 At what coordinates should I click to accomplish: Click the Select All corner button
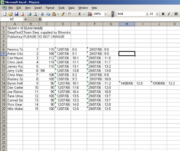[4, 24]
